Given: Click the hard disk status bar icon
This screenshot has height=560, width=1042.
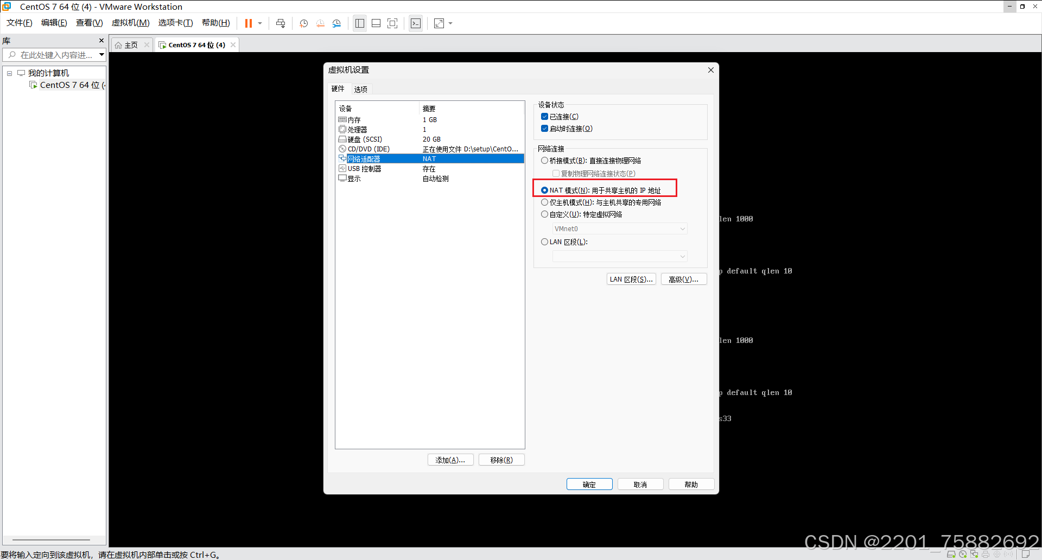Looking at the screenshot, I should click(x=951, y=554).
